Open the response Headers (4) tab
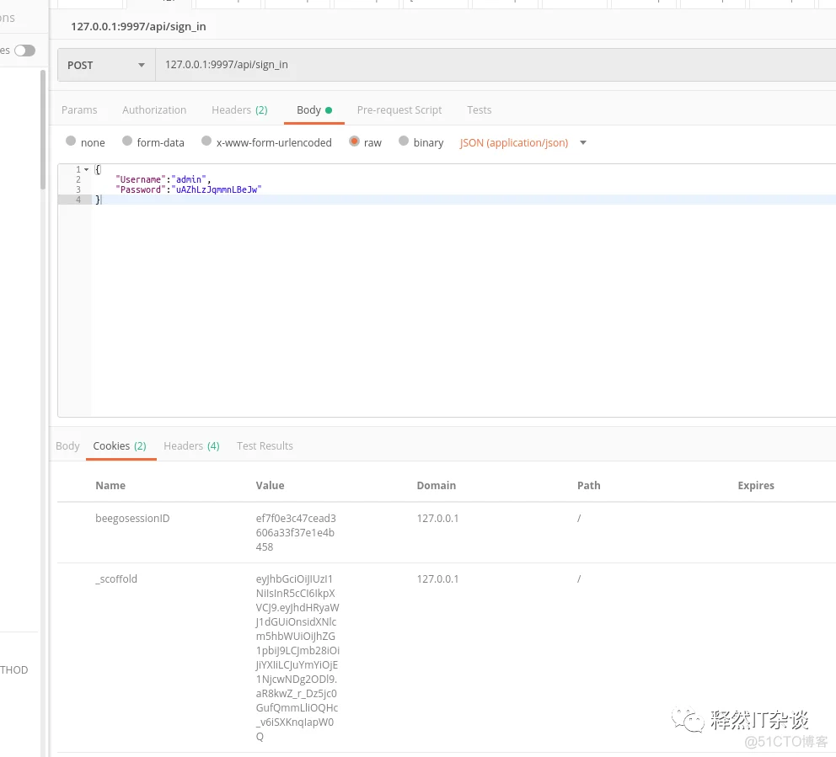836x757 pixels. [x=191, y=446]
